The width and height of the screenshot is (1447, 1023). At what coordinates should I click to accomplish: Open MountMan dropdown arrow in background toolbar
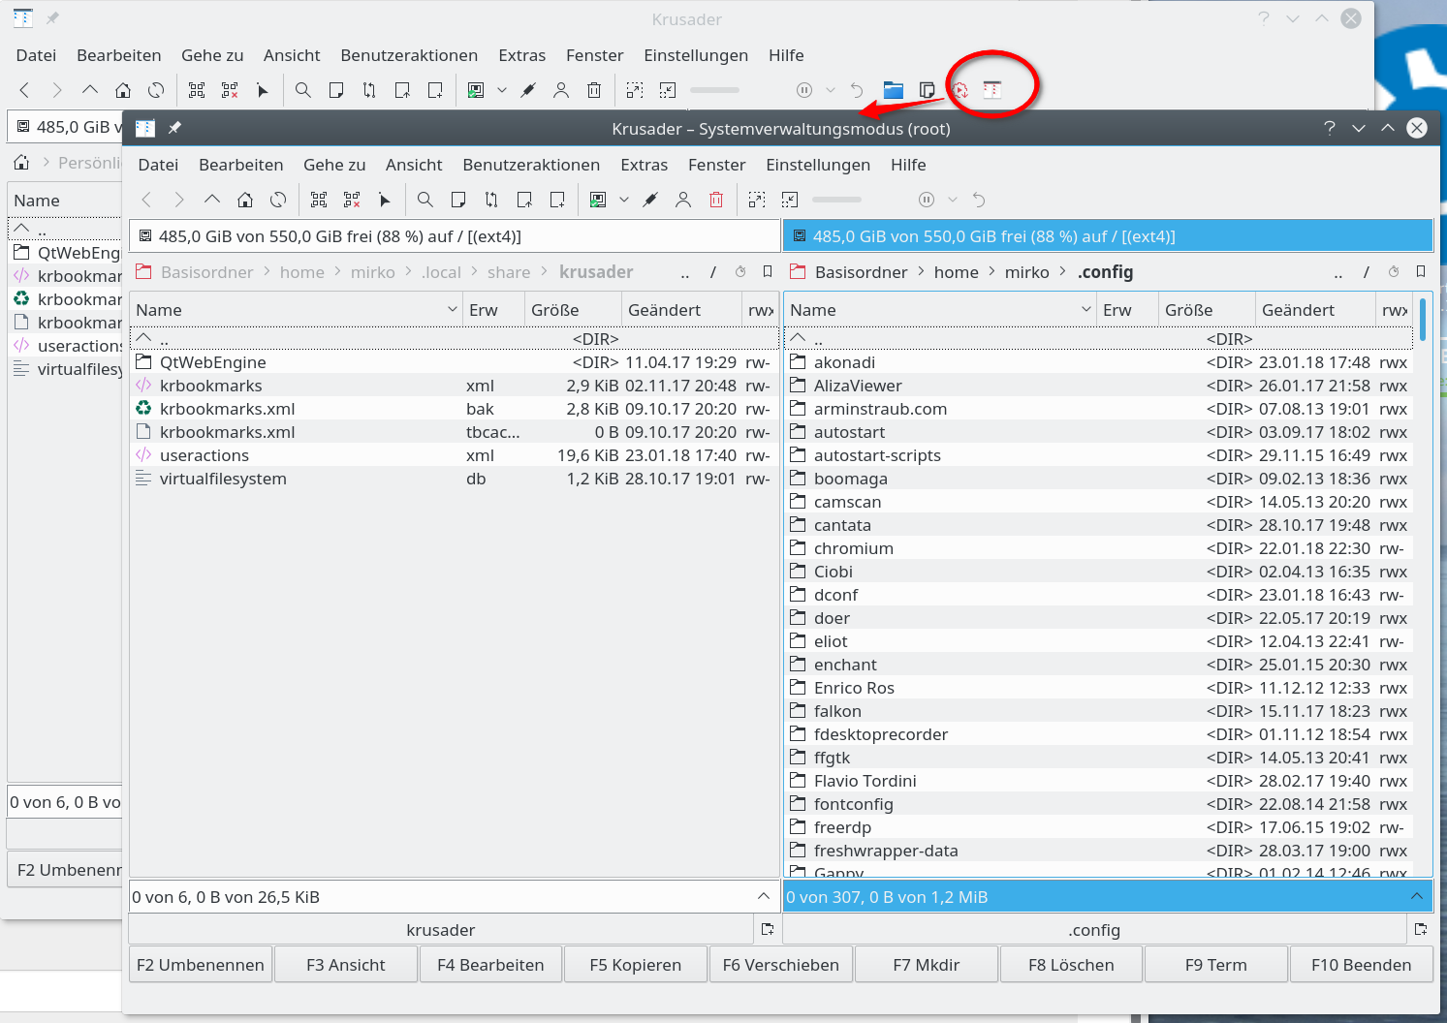[502, 90]
